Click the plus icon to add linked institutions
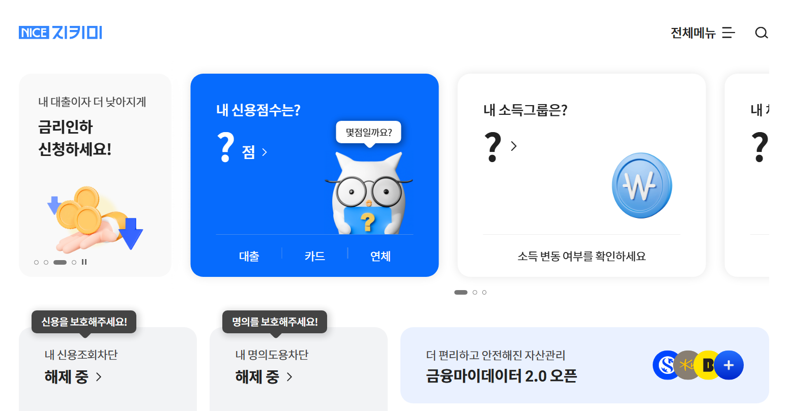 coord(730,365)
